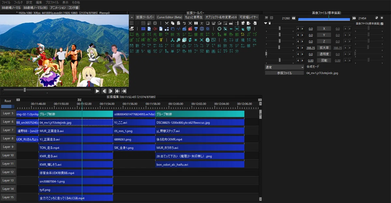391x203 pixels.
Task: Toggle Layer 7 visibility button
Action: pos(8,130)
